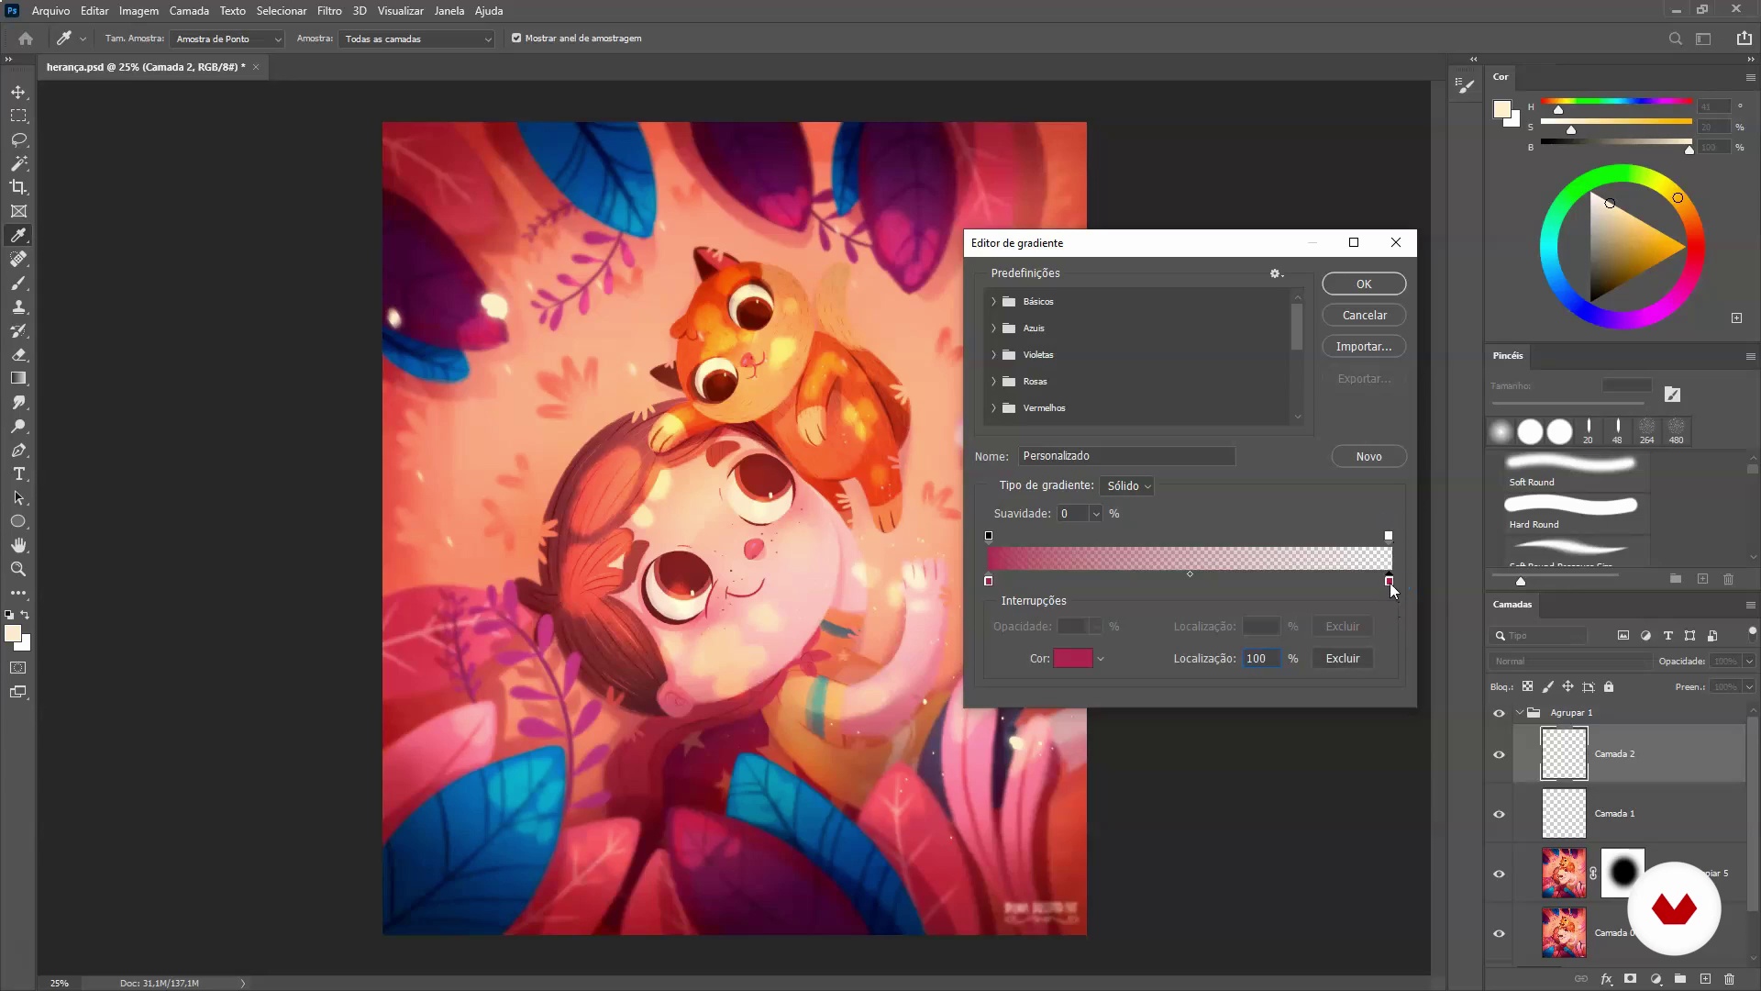Open the Arquivo menu
This screenshot has height=991, width=1761.
click(50, 11)
